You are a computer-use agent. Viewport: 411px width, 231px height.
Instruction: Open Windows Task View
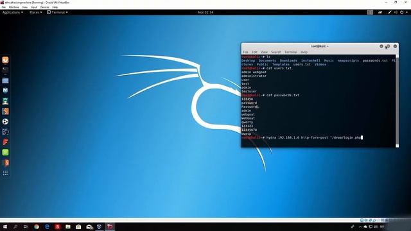26,227
